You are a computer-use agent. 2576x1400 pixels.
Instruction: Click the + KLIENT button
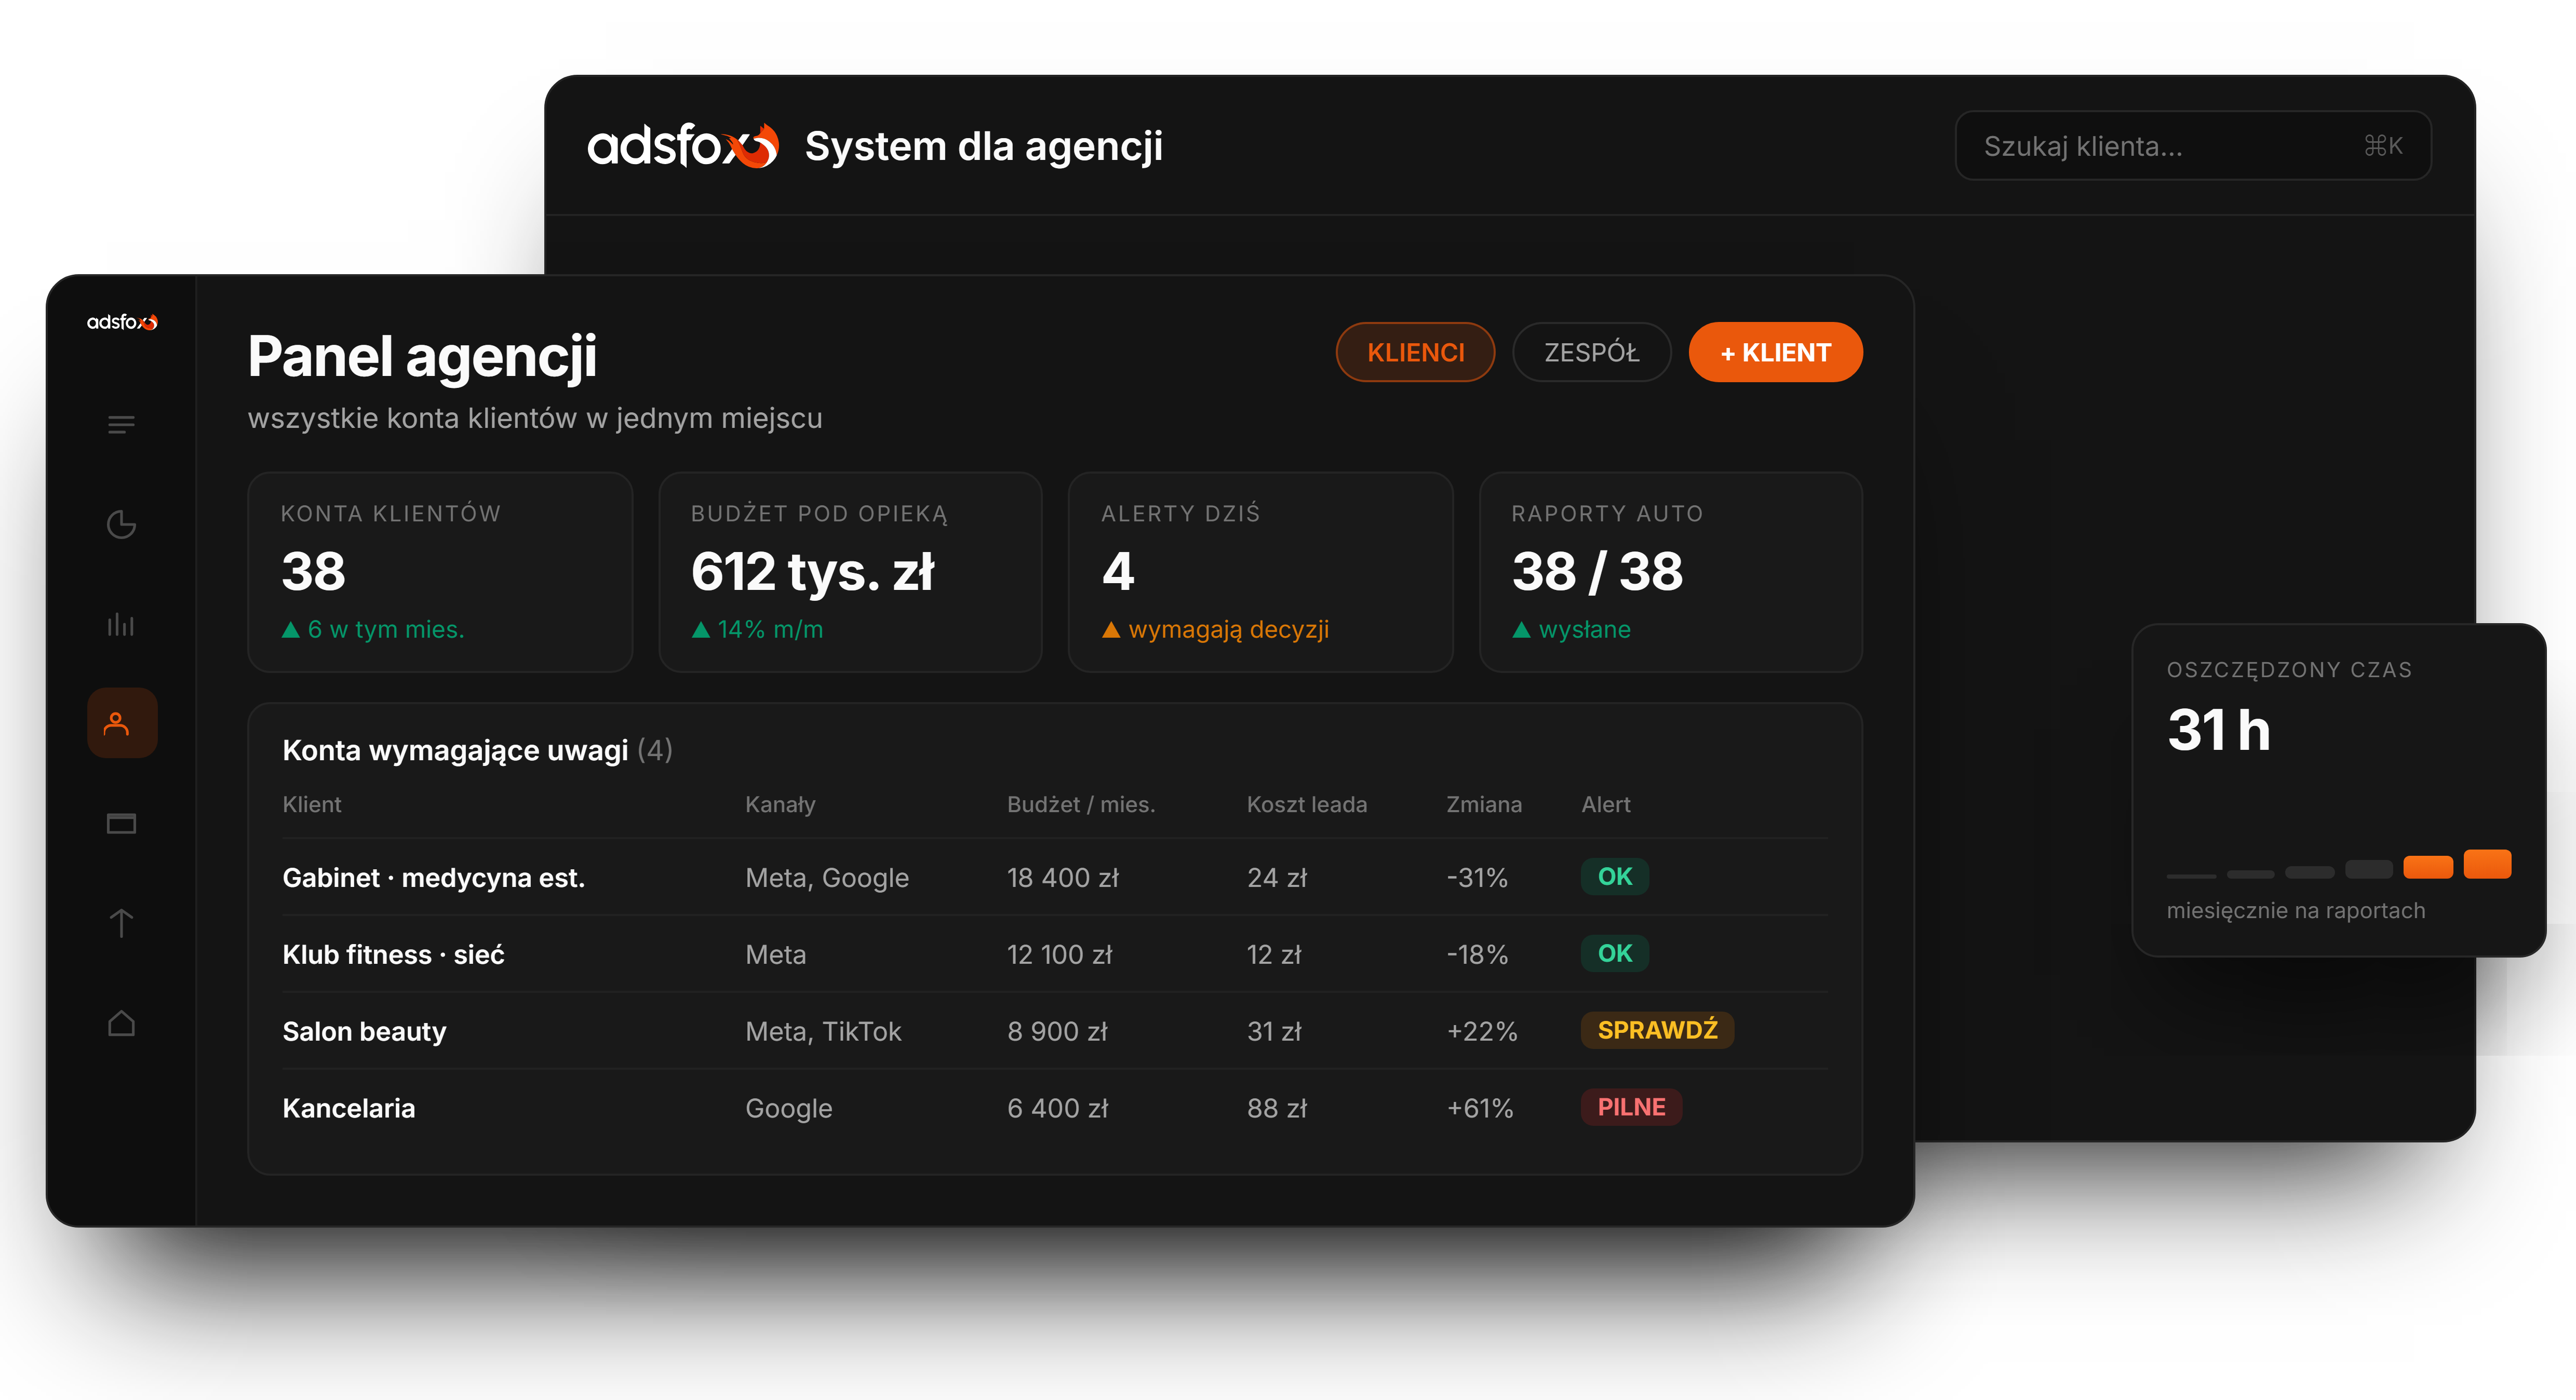(1775, 352)
